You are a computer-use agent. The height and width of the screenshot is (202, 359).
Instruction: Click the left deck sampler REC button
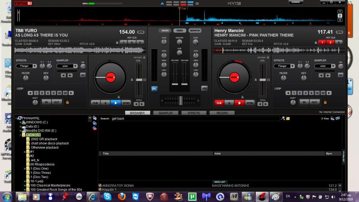point(83,75)
